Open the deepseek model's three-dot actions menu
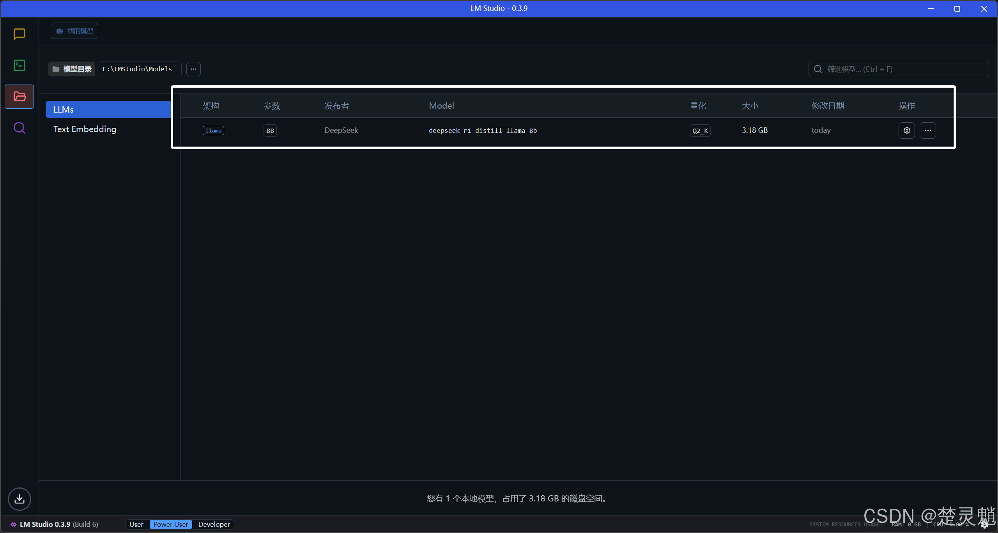The height and width of the screenshot is (533, 998). 928,131
